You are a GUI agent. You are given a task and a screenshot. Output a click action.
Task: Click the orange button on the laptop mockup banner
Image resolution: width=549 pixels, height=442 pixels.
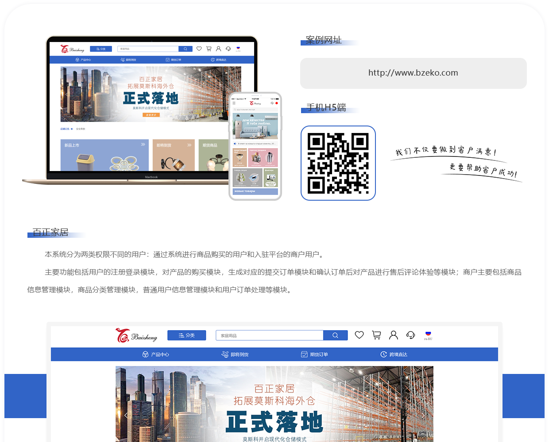151,115
